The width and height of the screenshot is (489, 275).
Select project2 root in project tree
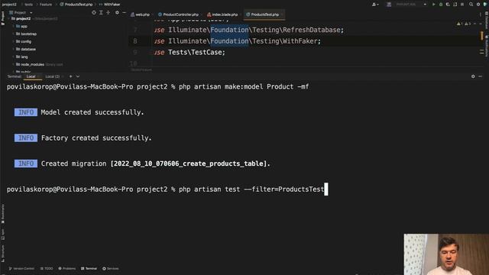pos(24,18)
